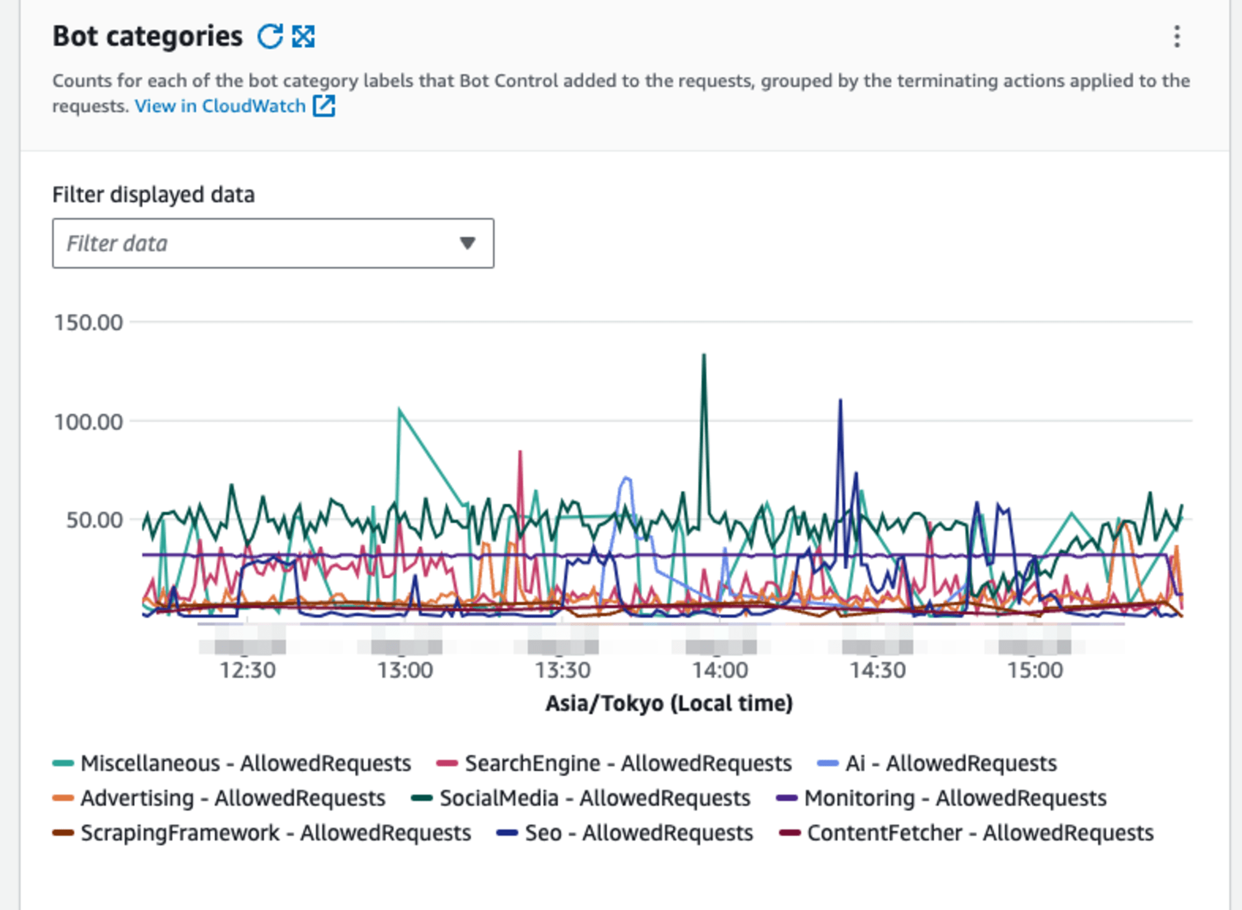1242x910 pixels.
Task: Click the 13:00 time axis label
Action: [x=406, y=670]
